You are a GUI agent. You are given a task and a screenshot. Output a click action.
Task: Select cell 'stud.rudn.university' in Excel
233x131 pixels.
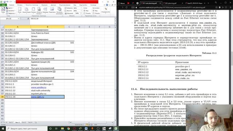point(47,91)
